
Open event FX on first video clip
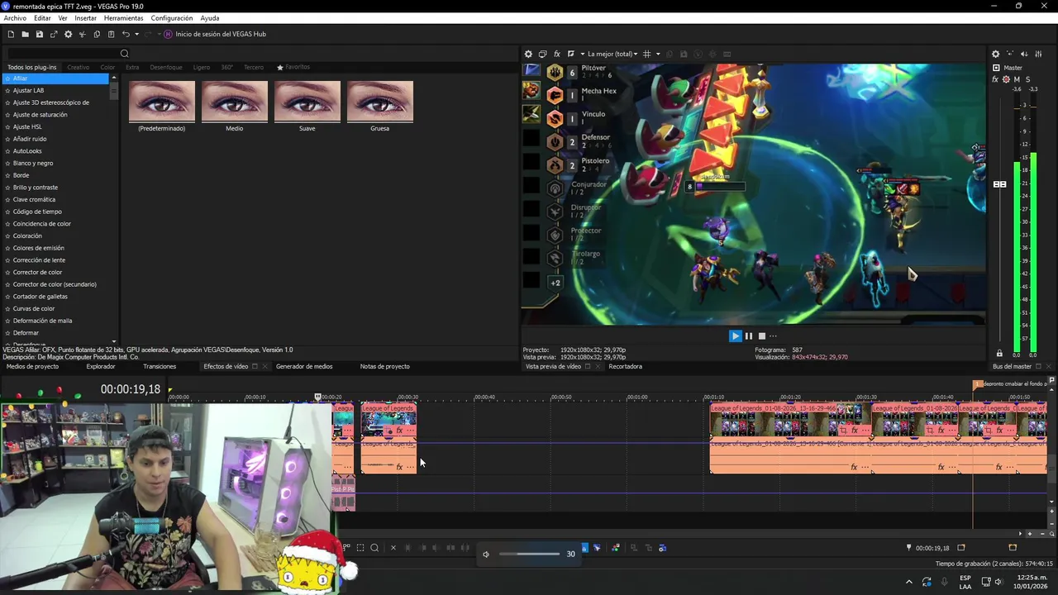399,431
